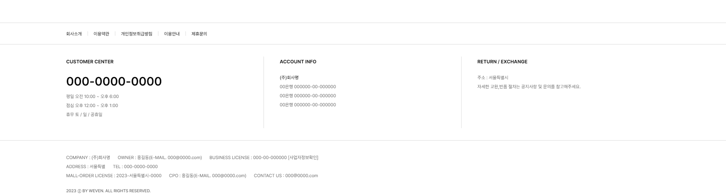Click the 휴무 토 / 일 / 공휴일 line
The width and height of the screenshot is (726, 196).
click(x=84, y=115)
